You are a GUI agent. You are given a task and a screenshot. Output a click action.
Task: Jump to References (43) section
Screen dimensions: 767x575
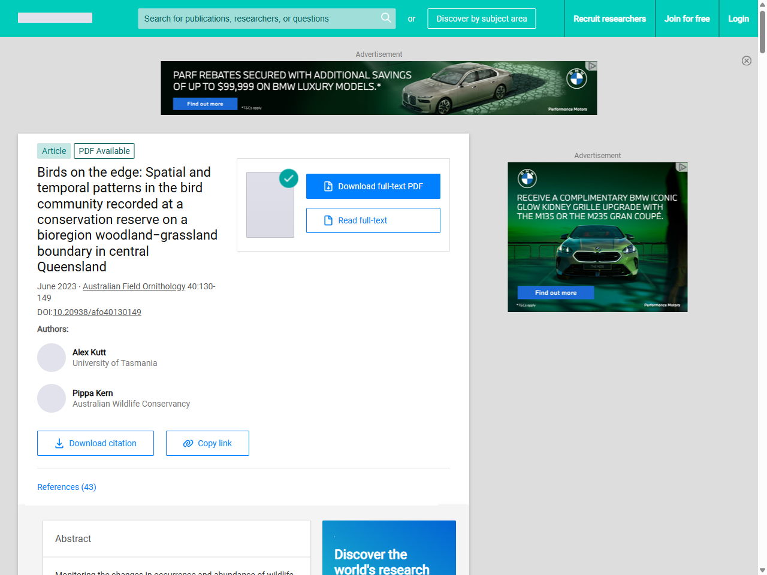[67, 487]
